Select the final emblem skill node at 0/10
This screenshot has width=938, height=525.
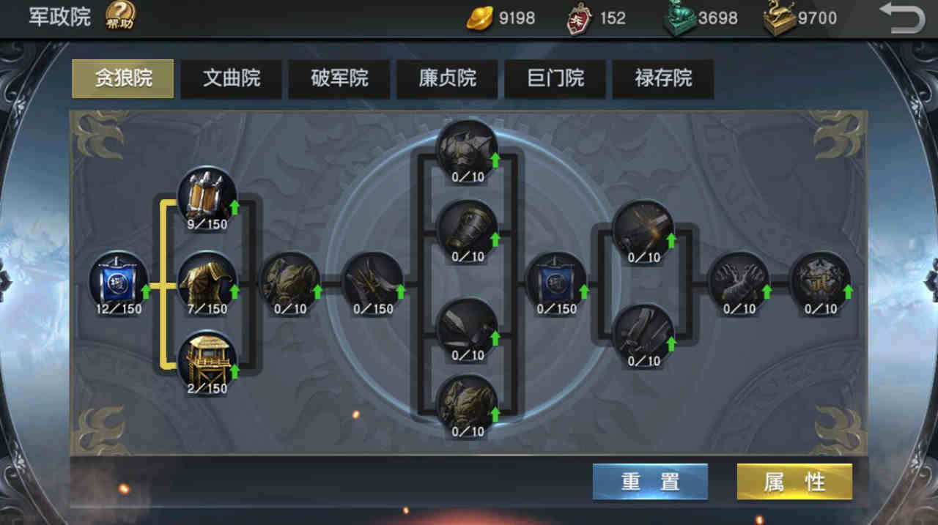point(821,280)
